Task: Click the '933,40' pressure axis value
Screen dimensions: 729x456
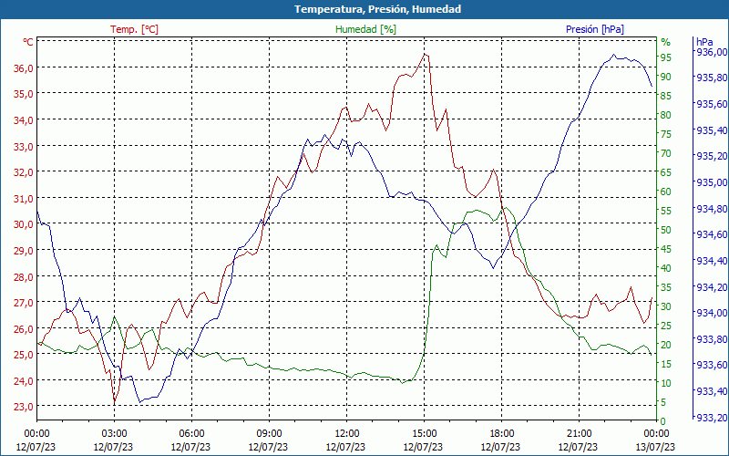Action: pos(710,391)
